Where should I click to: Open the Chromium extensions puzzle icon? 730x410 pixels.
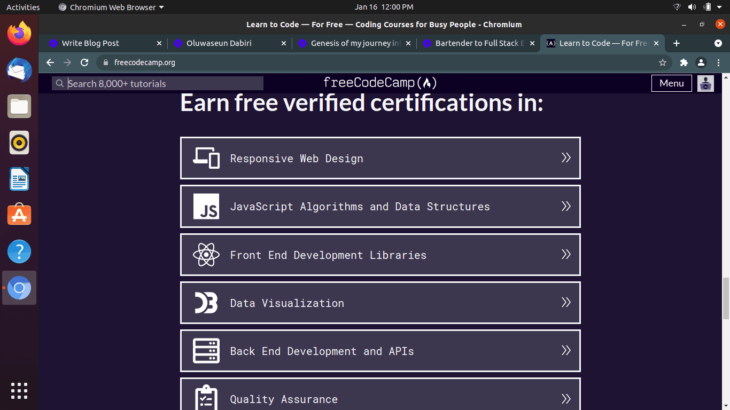pyautogui.click(x=684, y=62)
